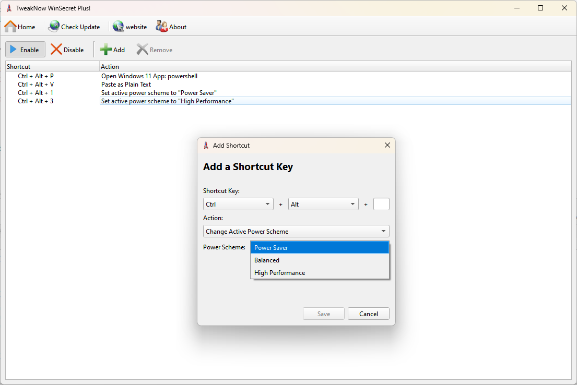This screenshot has width=577, height=385.
Task: Click the Save button in dialog
Action: pyautogui.click(x=324, y=314)
